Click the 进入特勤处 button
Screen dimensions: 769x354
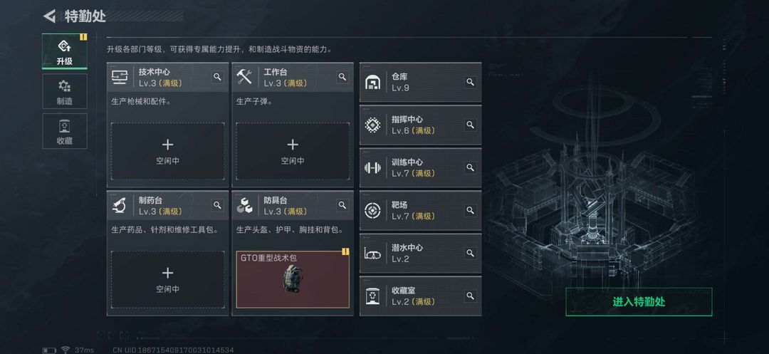click(639, 301)
